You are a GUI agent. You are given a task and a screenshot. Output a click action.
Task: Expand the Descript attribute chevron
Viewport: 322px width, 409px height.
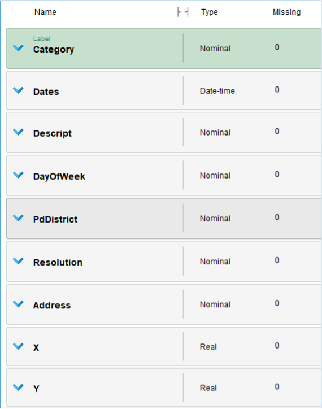[18, 132]
